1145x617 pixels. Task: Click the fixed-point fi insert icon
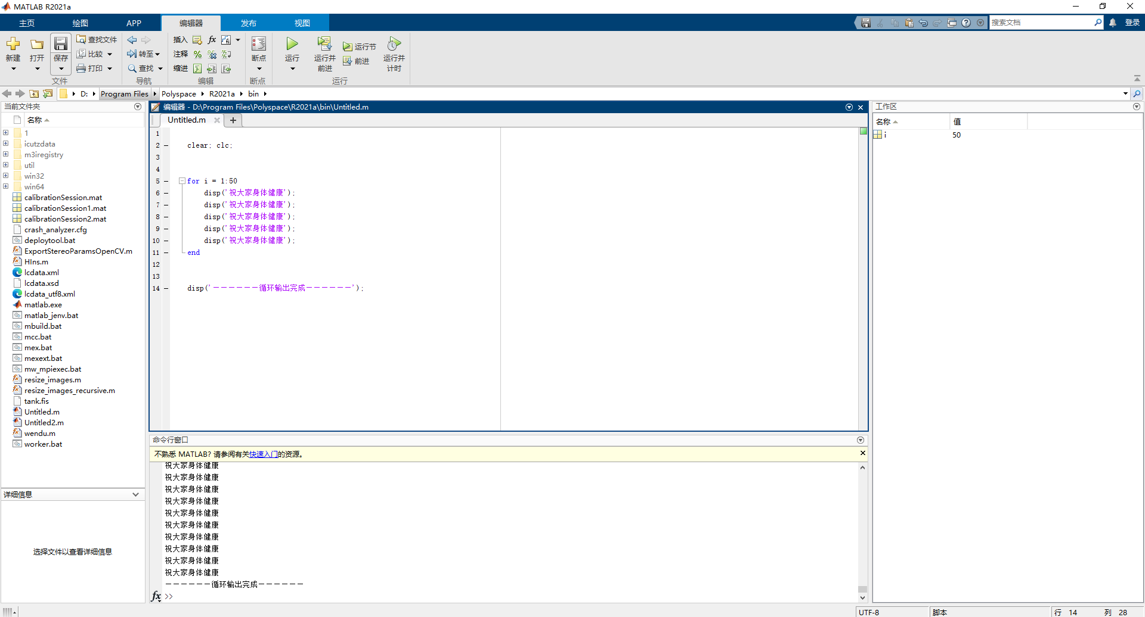[x=226, y=40]
